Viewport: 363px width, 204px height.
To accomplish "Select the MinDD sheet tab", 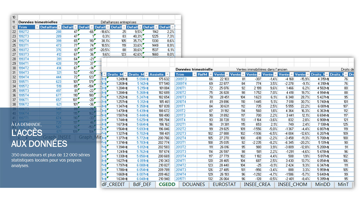I will coord(323,184).
